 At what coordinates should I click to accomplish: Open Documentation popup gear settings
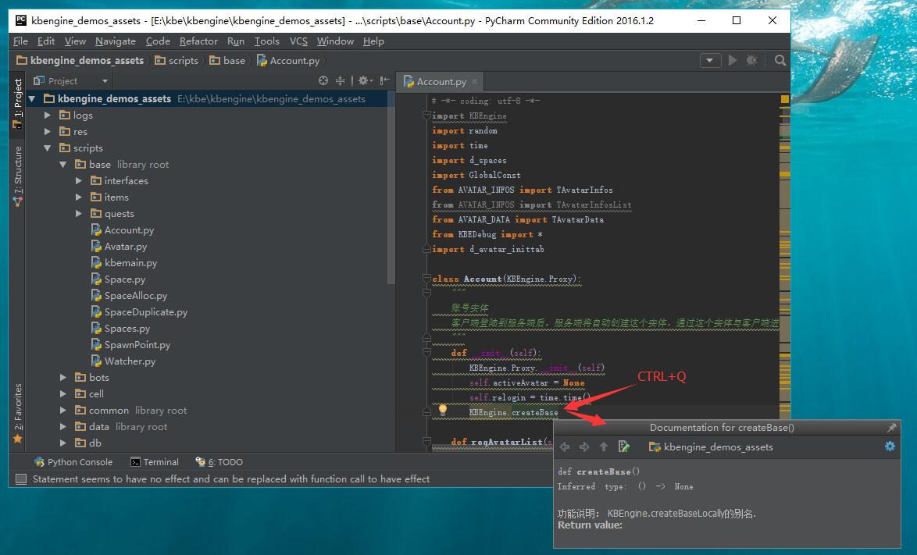coord(890,446)
